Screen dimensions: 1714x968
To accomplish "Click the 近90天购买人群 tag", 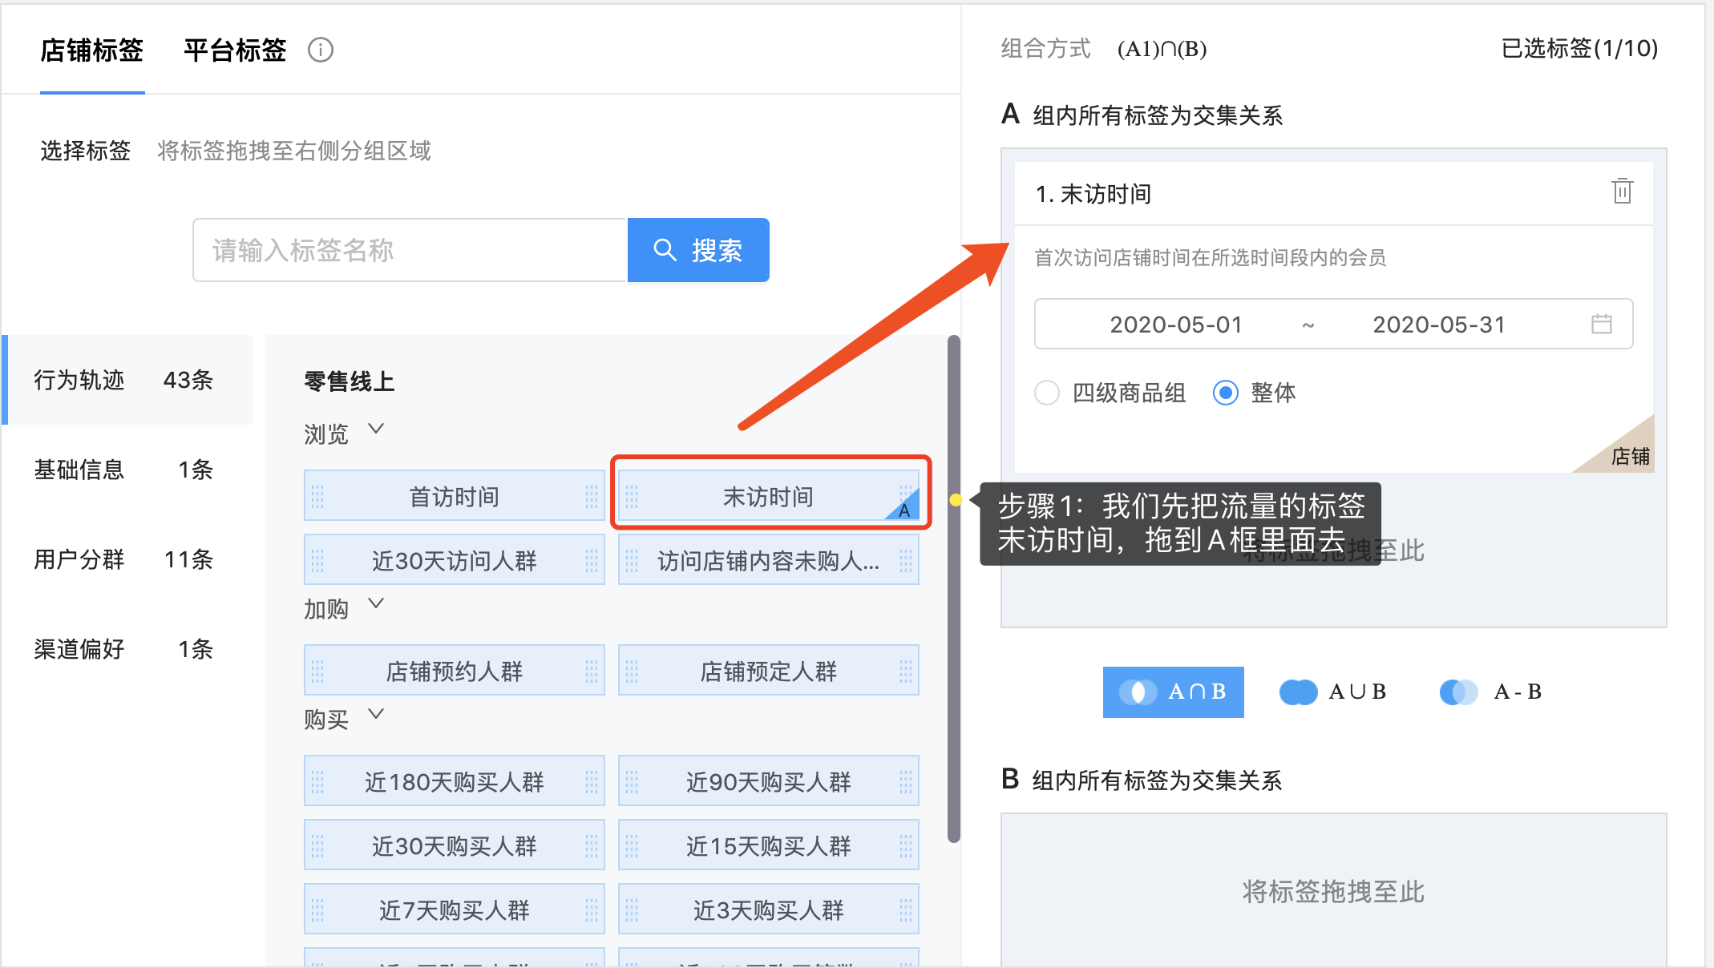I will [x=768, y=781].
